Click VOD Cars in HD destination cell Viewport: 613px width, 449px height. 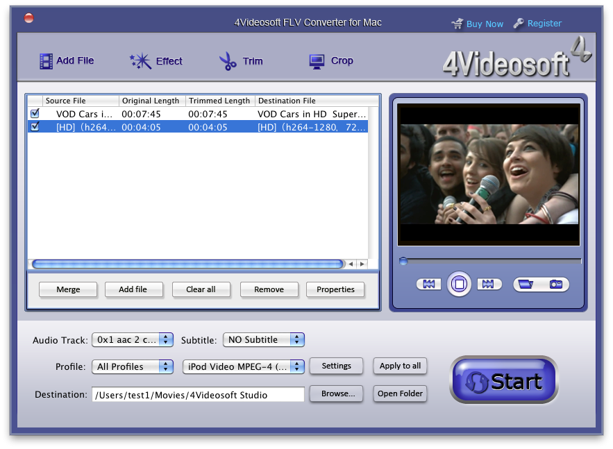312,114
